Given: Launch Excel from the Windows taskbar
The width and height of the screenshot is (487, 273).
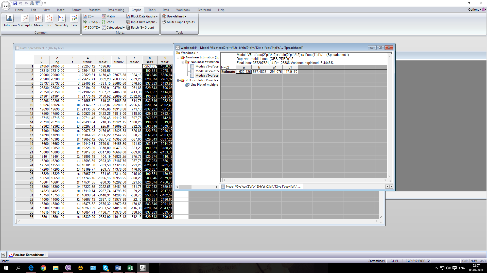Looking at the screenshot, I should [130, 268].
